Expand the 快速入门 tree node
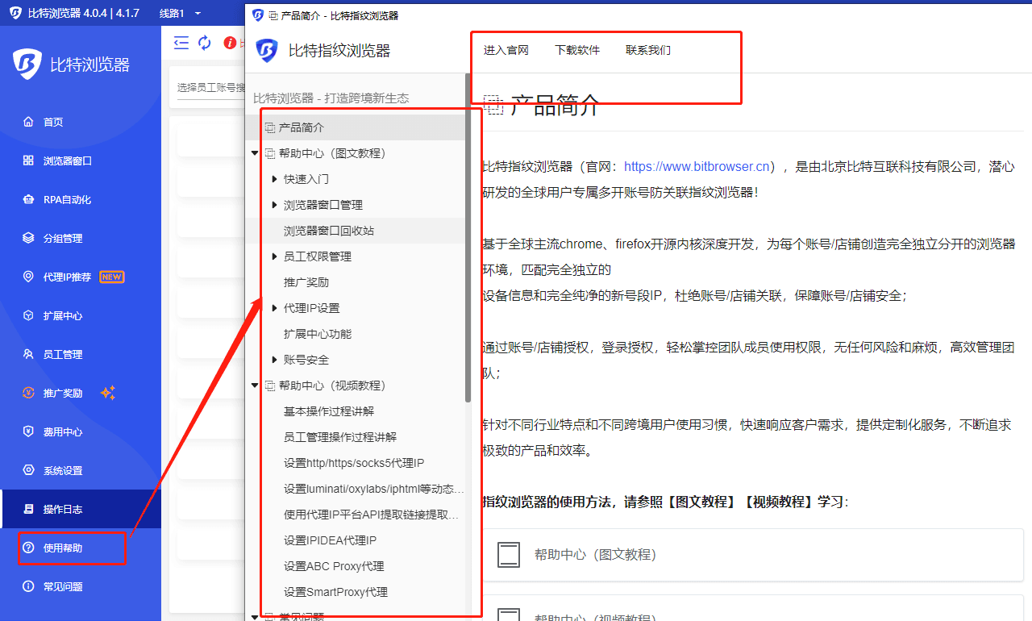 point(275,179)
